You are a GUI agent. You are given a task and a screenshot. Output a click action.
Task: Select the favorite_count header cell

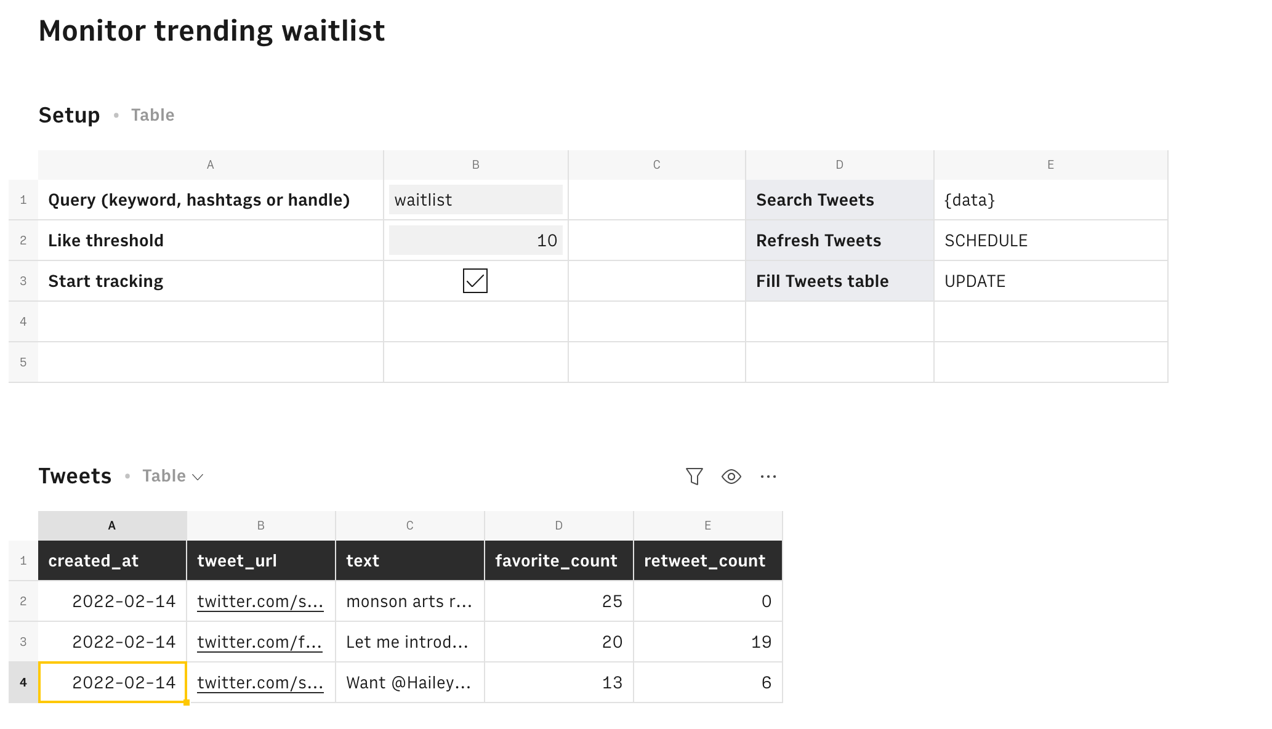558,560
